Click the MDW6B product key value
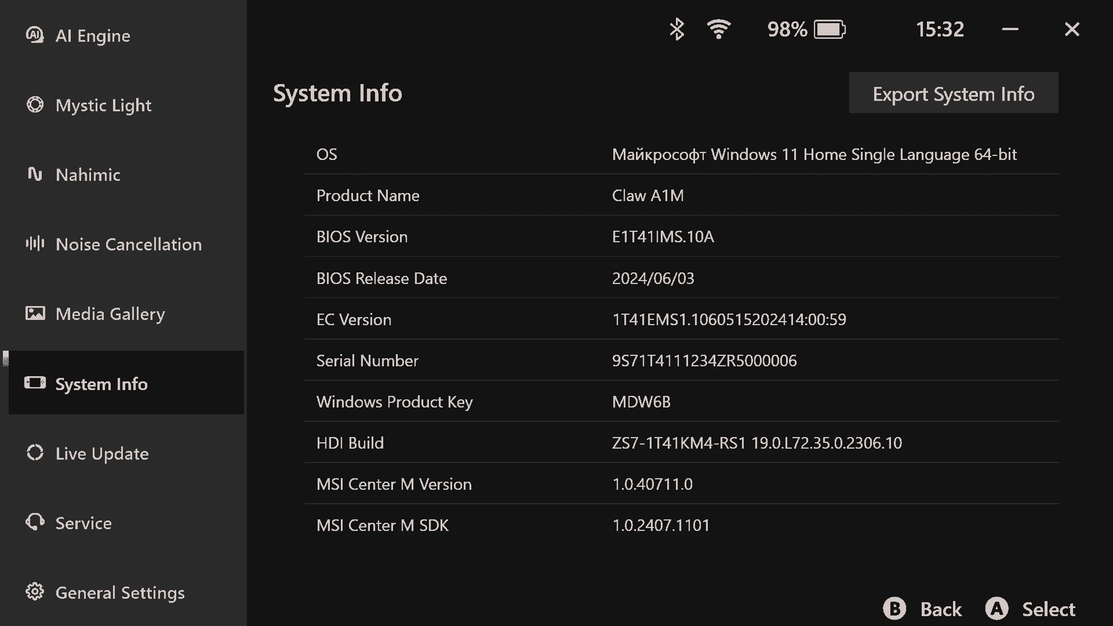Image resolution: width=1113 pixels, height=626 pixels. tap(641, 402)
